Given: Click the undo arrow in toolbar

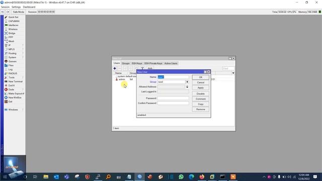Looking at the screenshot, I should coord(3,12).
